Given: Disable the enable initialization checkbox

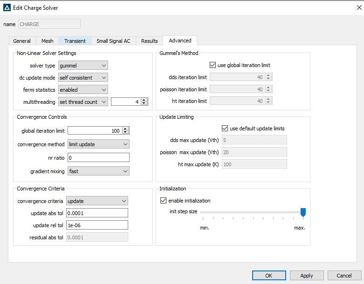Looking at the screenshot, I should pyautogui.click(x=163, y=201).
